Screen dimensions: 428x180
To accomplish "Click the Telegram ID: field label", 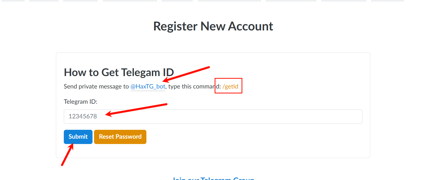I will (81, 102).
